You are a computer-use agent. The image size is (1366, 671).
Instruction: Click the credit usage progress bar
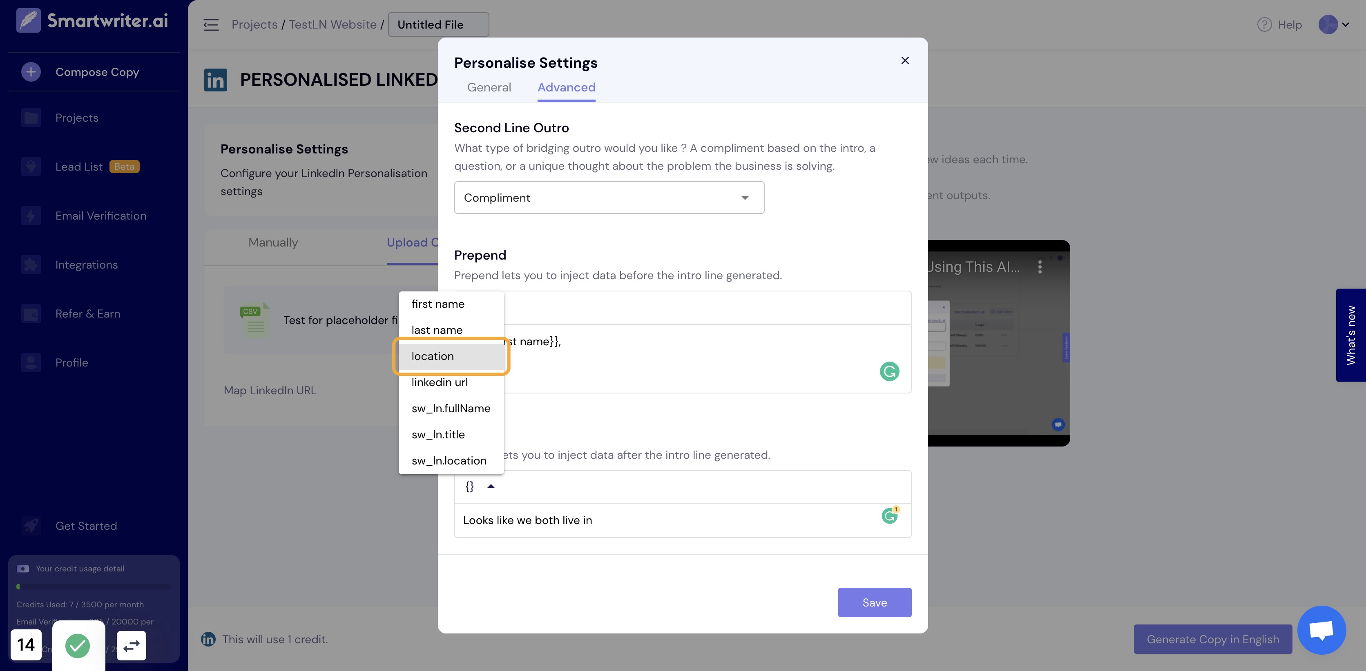coord(94,587)
